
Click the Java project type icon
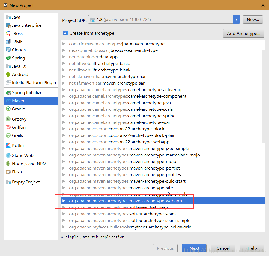coord(8,17)
